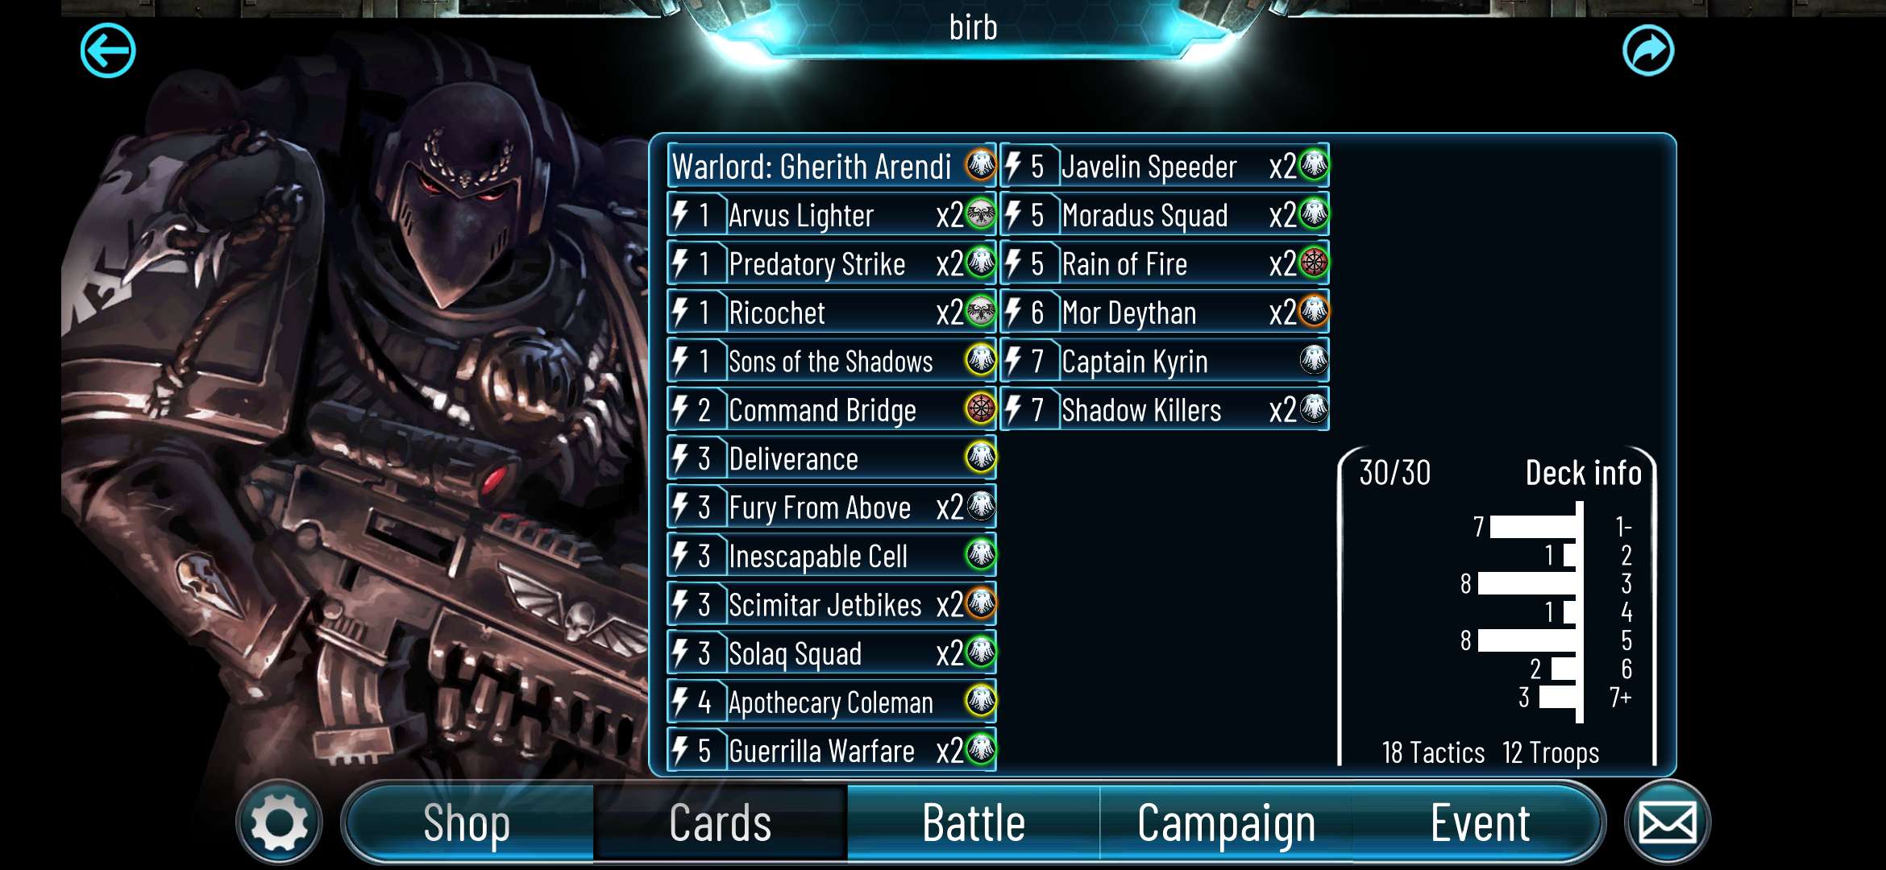This screenshot has height=870, width=1886.
Task: Select the Apothecary Coleman card row
Action: (832, 702)
